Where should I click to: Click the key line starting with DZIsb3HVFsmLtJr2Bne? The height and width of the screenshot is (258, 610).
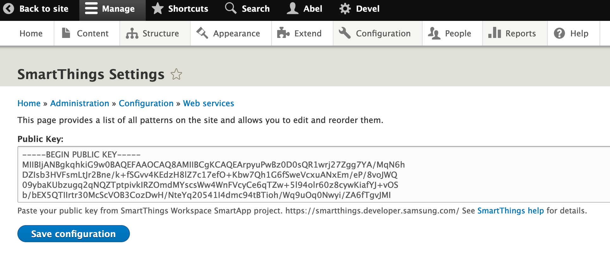[x=210, y=175]
